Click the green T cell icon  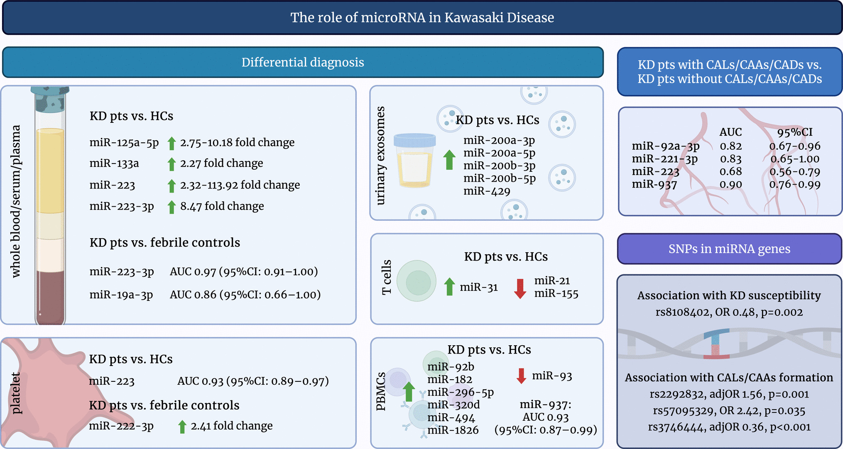[x=417, y=281]
